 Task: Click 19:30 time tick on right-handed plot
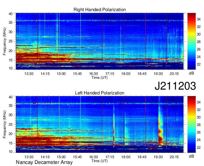coord(158,74)
